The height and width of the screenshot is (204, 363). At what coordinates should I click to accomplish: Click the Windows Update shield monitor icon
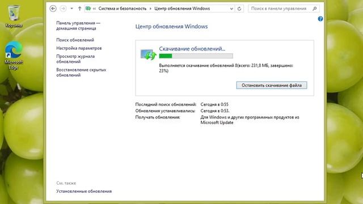[x=148, y=54]
